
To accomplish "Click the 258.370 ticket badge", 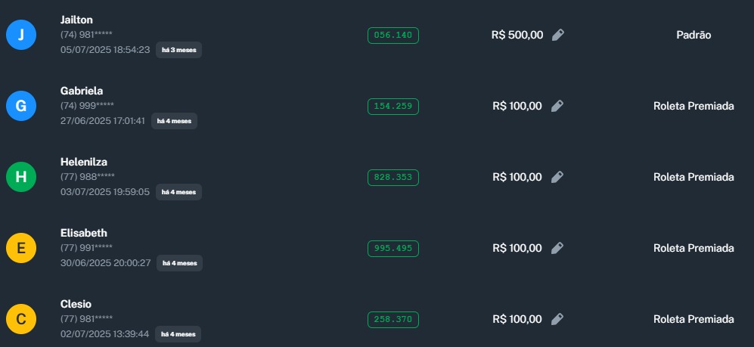I will (393, 319).
